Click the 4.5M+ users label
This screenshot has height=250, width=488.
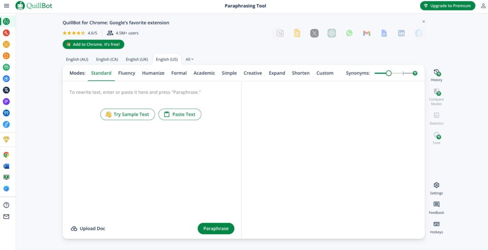pyautogui.click(x=122, y=33)
